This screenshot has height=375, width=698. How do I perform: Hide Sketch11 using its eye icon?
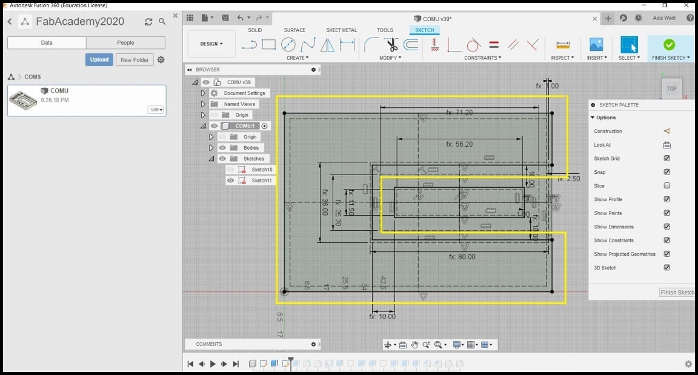pyautogui.click(x=231, y=181)
